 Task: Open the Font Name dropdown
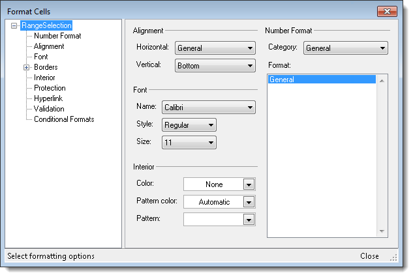click(x=207, y=108)
